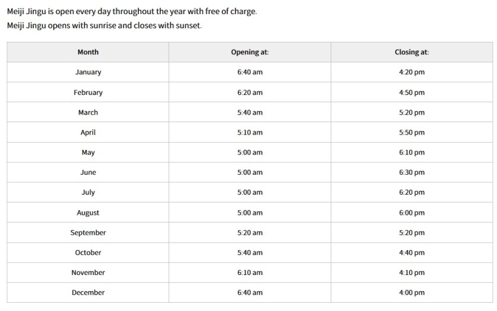
Task: Click the June closing time 6:30 pm
Action: coord(412,172)
